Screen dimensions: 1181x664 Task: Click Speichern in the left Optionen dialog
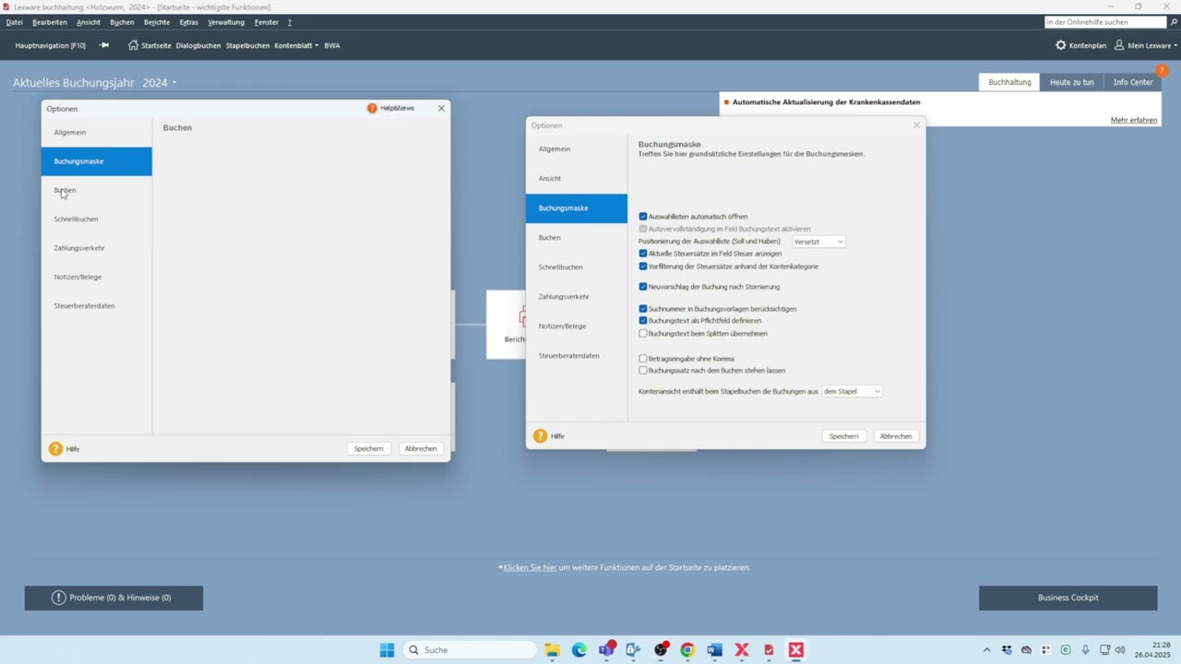click(x=368, y=449)
